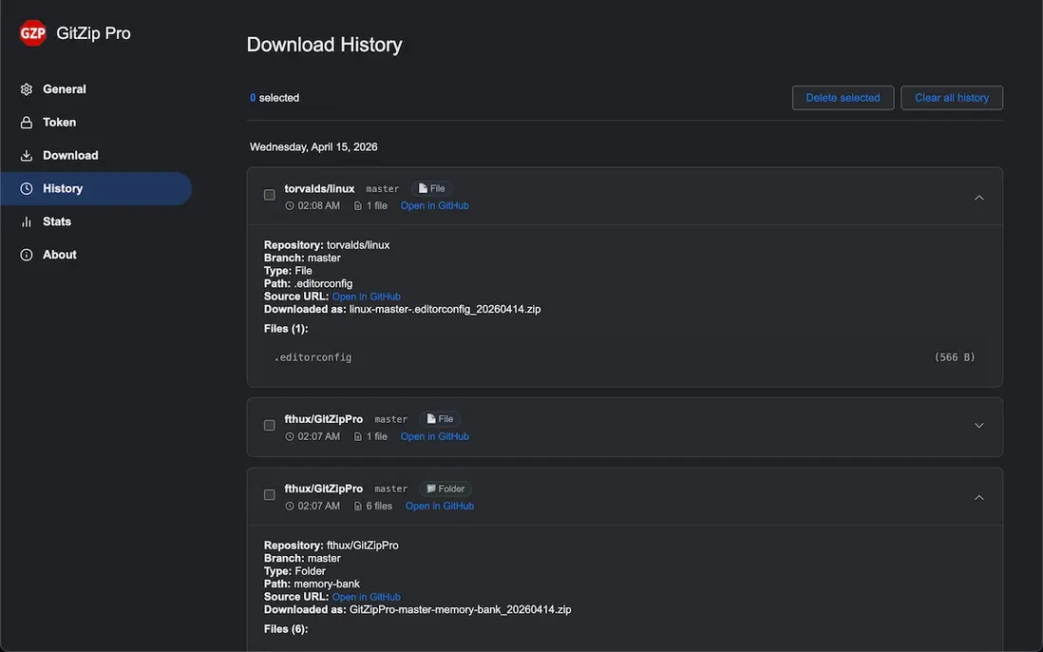
Task: Click the Path: memory-bank line
Action: tap(312, 585)
